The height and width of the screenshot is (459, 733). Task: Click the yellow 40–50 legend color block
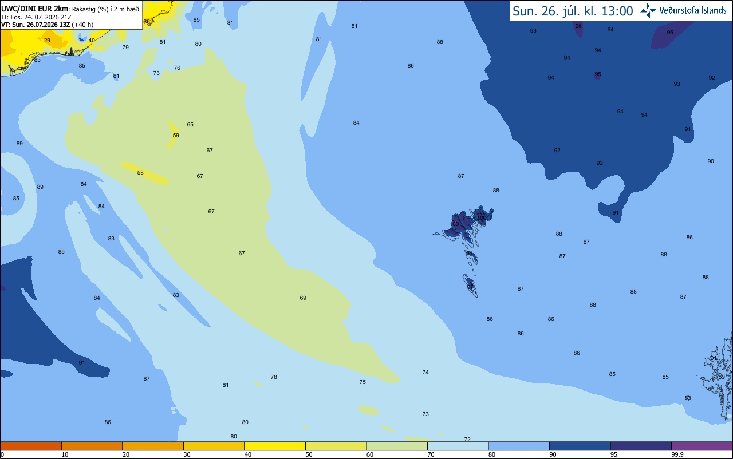(275, 446)
